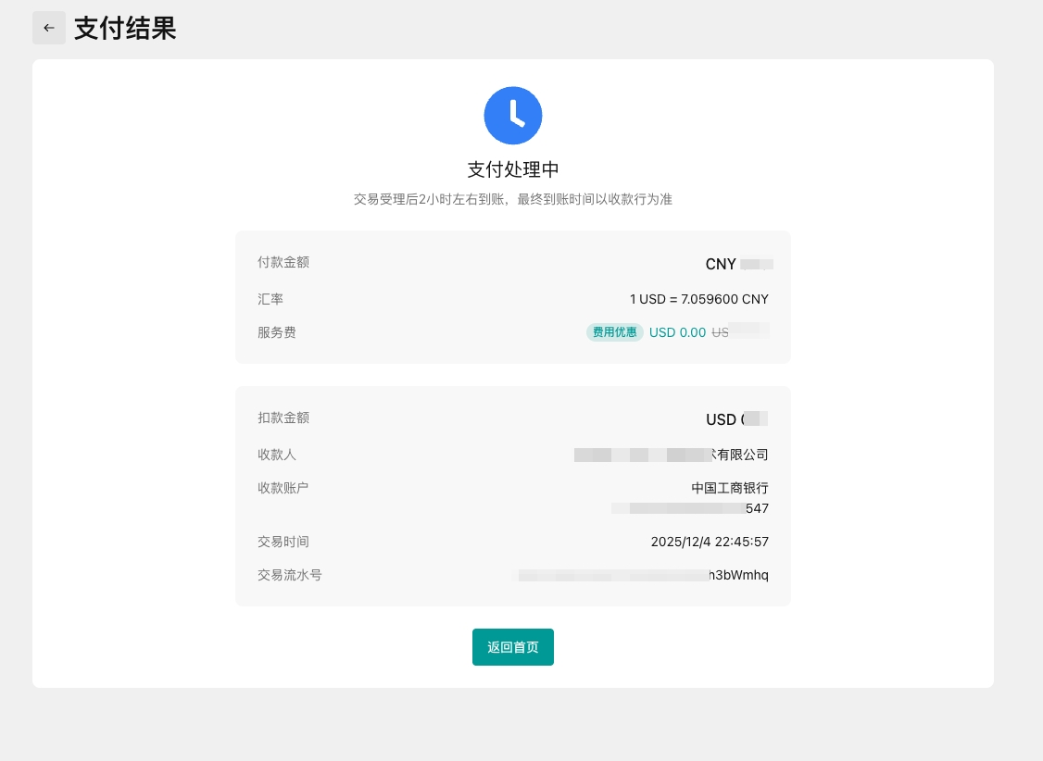
Task: Click the exchange rate value 1 USD = 7.059600 CNY
Action: tap(698, 299)
